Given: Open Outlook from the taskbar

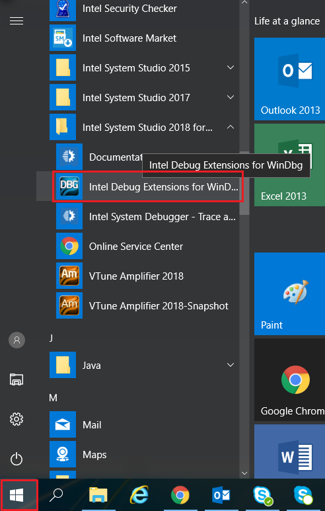Looking at the screenshot, I should (221, 495).
